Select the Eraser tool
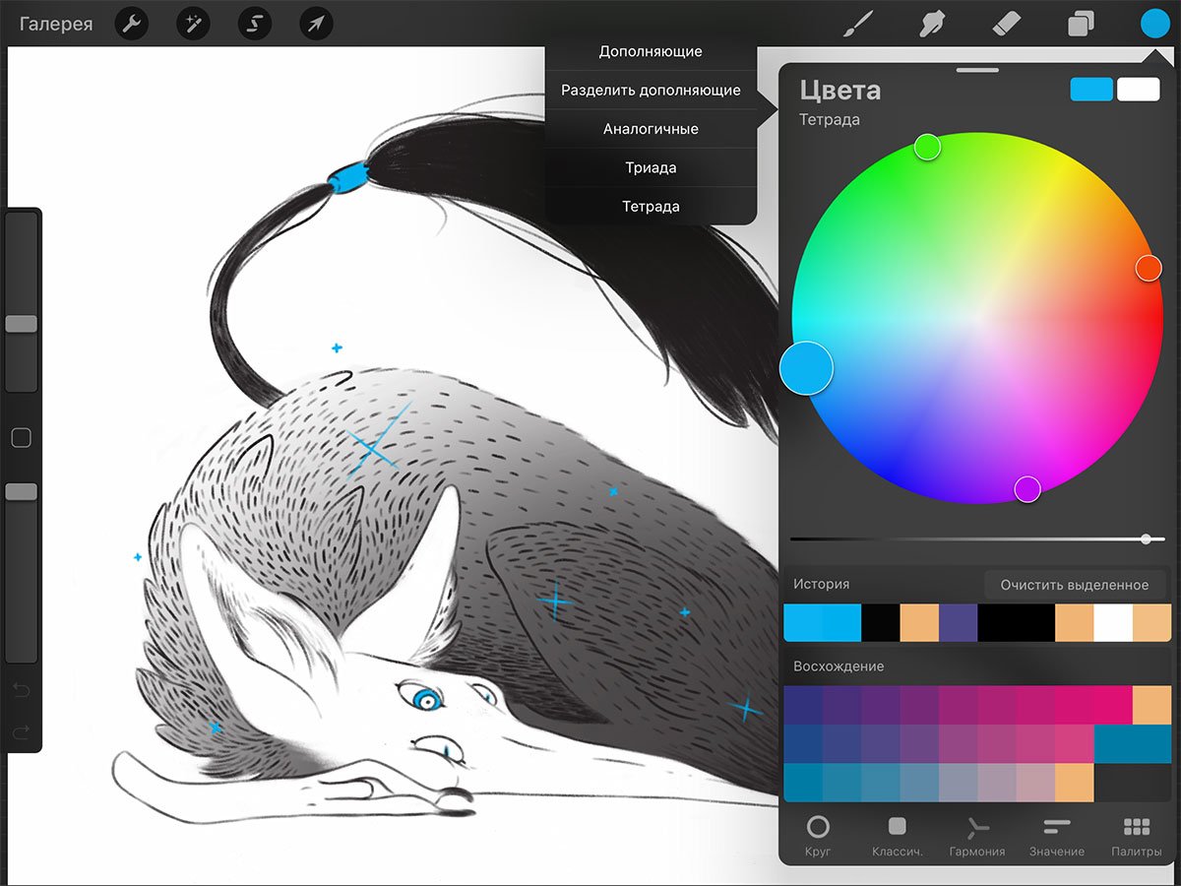Viewport: 1181px width, 886px height. [x=1007, y=24]
